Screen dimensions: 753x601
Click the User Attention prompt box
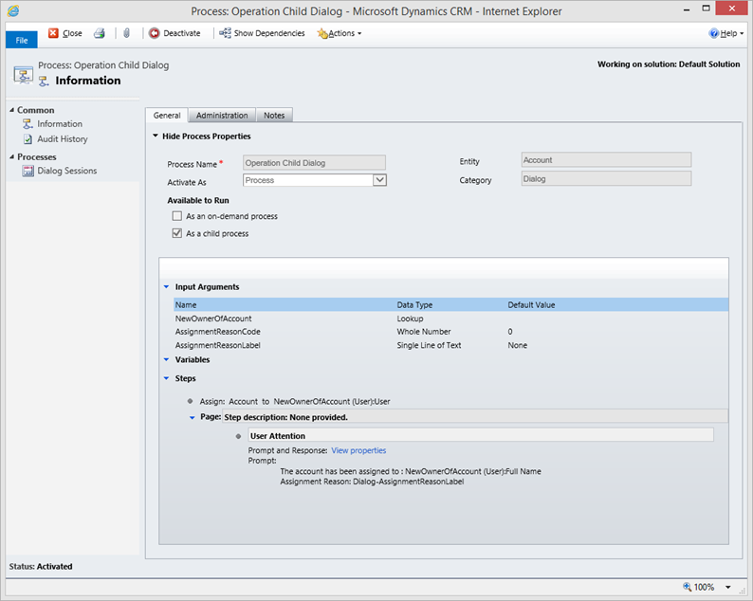pyautogui.click(x=481, y=435)
